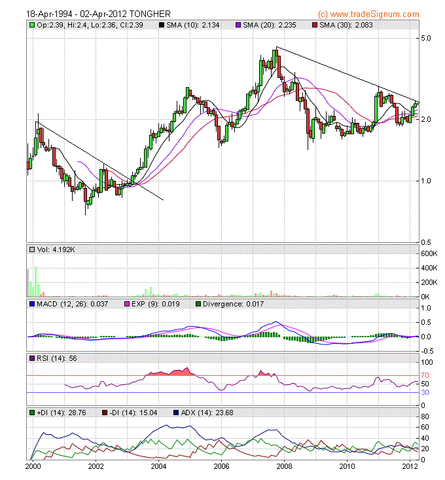The height and width of the screenshot is (480, 445).
Task: Click the 0.5 price axis label on main chart
Action: [x=426, y=242]
